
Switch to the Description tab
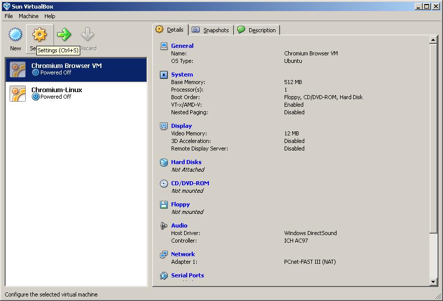tap(257, 30)
